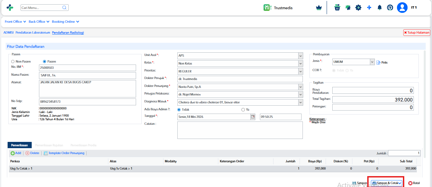Click the Simpan & Cetak button
Viewport: 432px width, 187px height.
[x=386, y=183]
